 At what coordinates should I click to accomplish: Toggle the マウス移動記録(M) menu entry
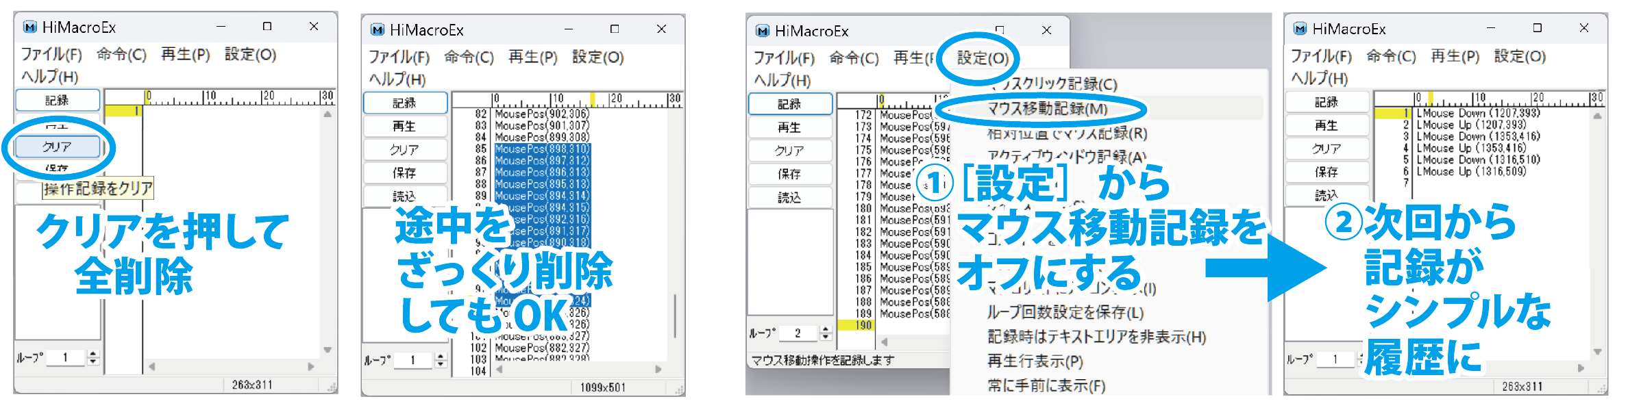click(x=1047, y=109)
